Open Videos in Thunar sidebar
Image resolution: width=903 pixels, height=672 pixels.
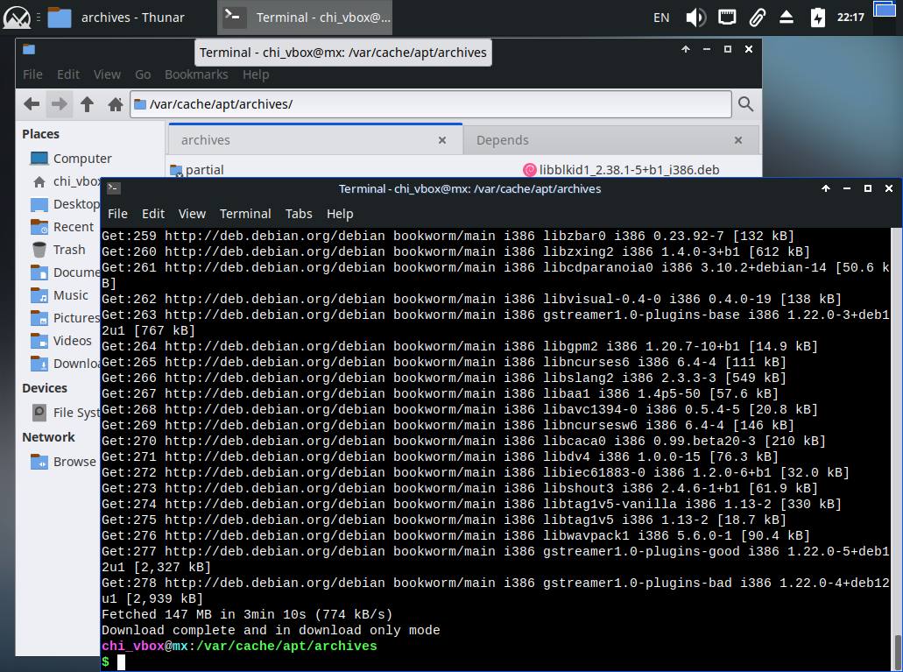click(61, 341)
